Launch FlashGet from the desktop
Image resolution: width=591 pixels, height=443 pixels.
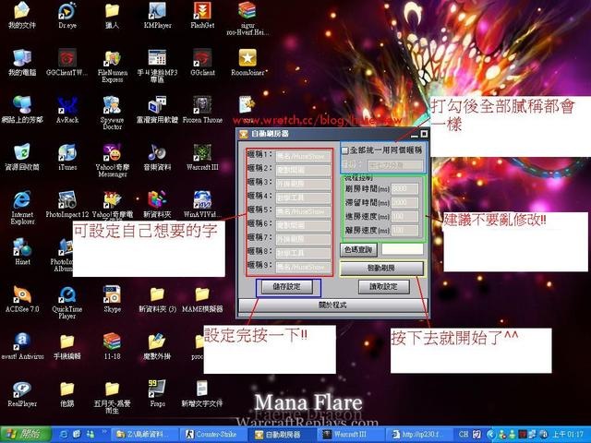point(202,15)
